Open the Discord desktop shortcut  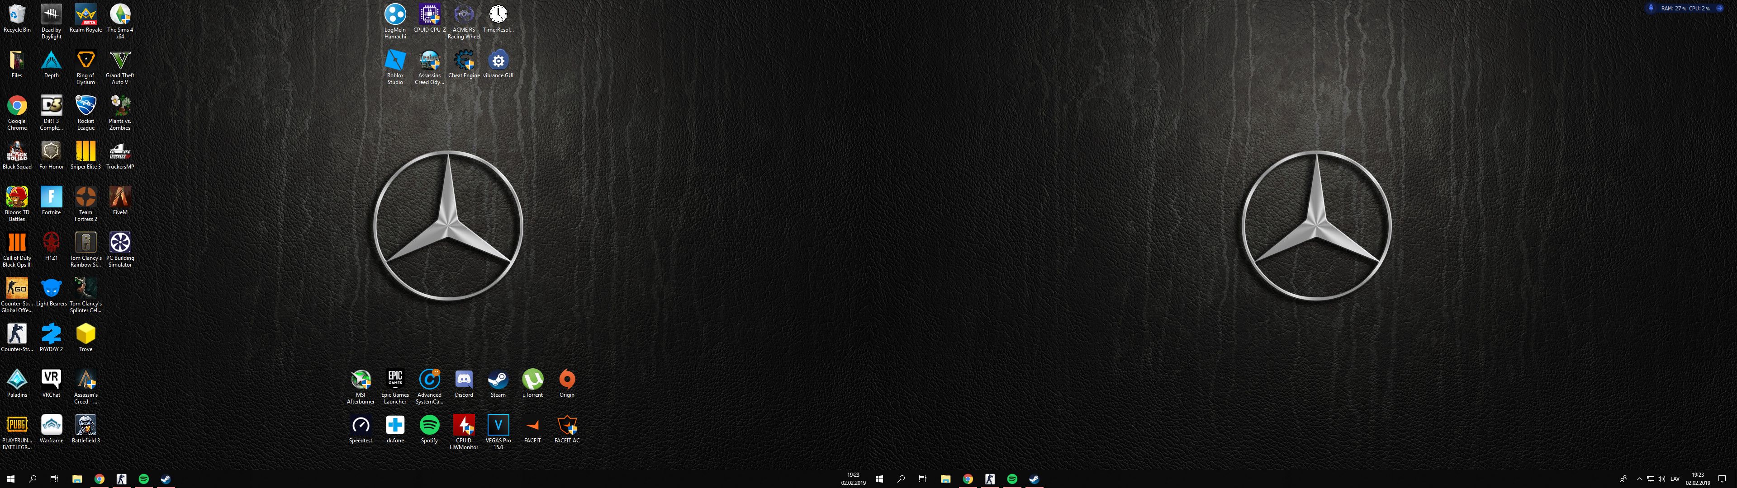(x=464, y=384)
